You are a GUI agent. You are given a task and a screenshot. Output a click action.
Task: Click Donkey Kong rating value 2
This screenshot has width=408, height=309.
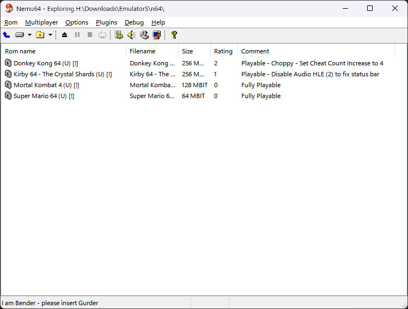(x=216, y=63)
